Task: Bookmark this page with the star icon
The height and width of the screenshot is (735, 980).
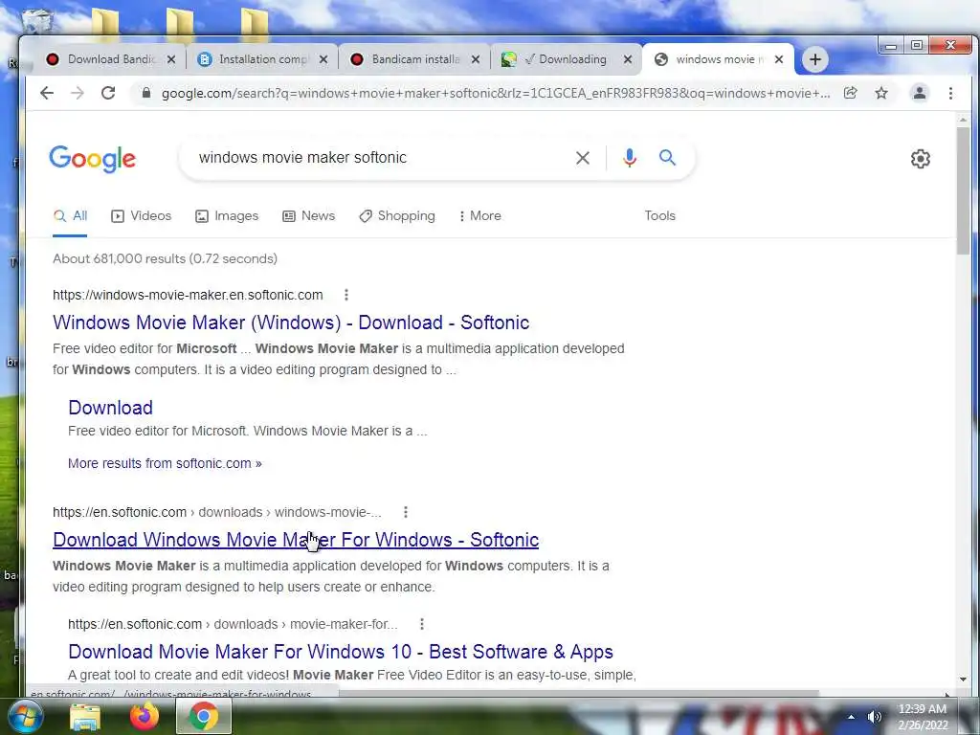Action: click(x=881, y=93)
